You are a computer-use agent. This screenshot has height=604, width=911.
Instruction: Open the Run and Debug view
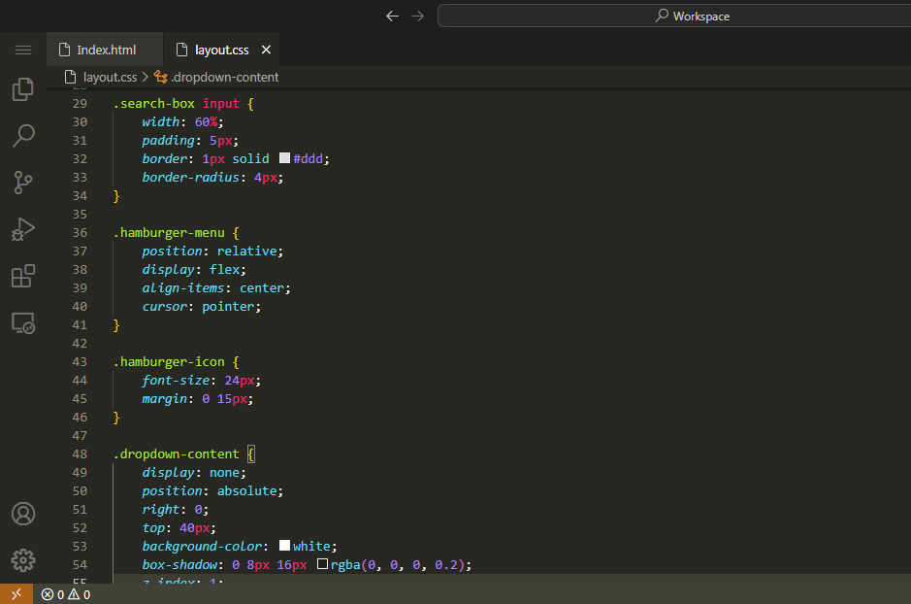click(x=23, y=229)
